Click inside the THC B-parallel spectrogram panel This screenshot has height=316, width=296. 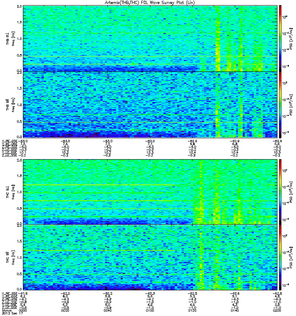(150, 258)
